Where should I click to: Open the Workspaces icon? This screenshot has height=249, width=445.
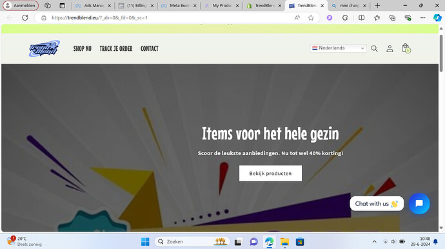click(47, 5)
